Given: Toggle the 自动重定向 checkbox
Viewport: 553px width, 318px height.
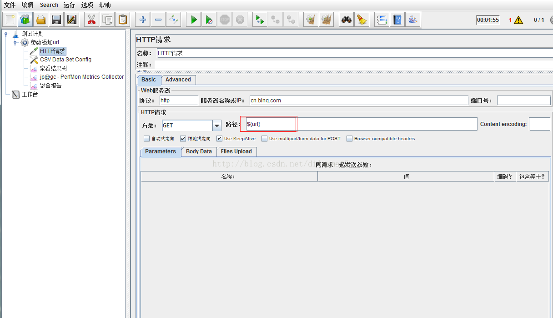Looking at the screenshot, I should click(x=146, y=138).
